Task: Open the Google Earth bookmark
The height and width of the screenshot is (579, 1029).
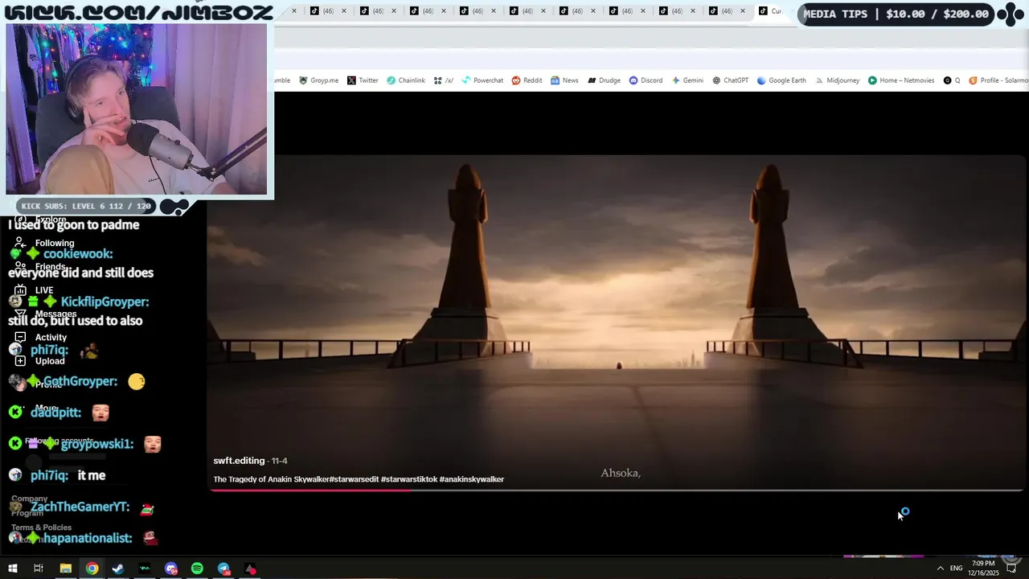Action: tap(781, 80)
